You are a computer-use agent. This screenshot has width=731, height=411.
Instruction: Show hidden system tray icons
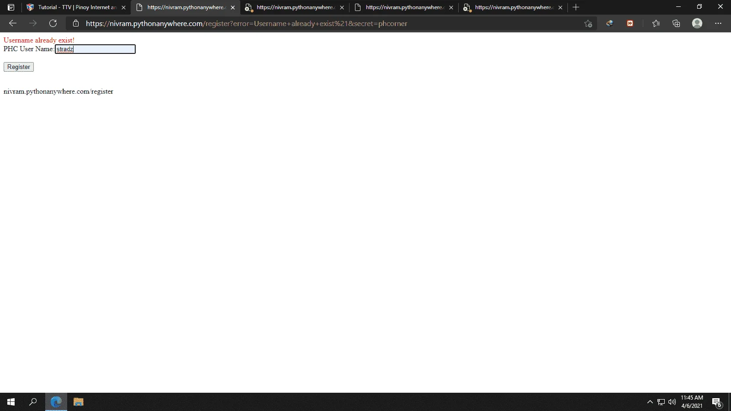point(650,402)
